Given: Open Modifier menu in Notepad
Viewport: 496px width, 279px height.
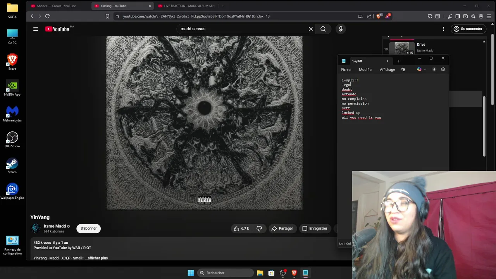Looking at the screenshot, I should point(366,69).
